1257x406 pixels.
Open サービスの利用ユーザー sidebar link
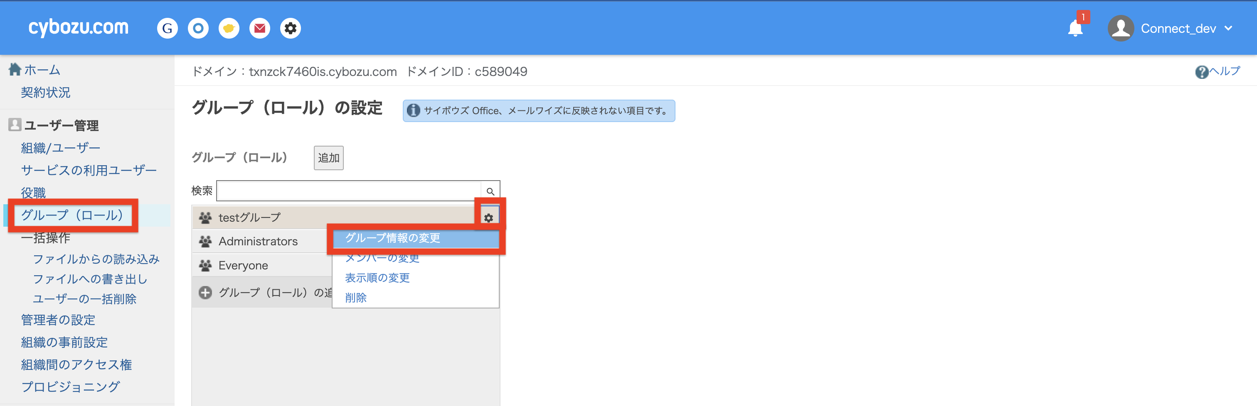89,170
